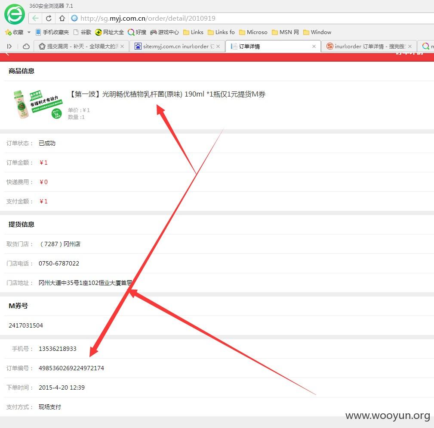Image resolution: width=434 pixels, height=428 pixels.
Task: Click the store address 冈州大道中35号1座102
Action: click(x=85, y=283)
